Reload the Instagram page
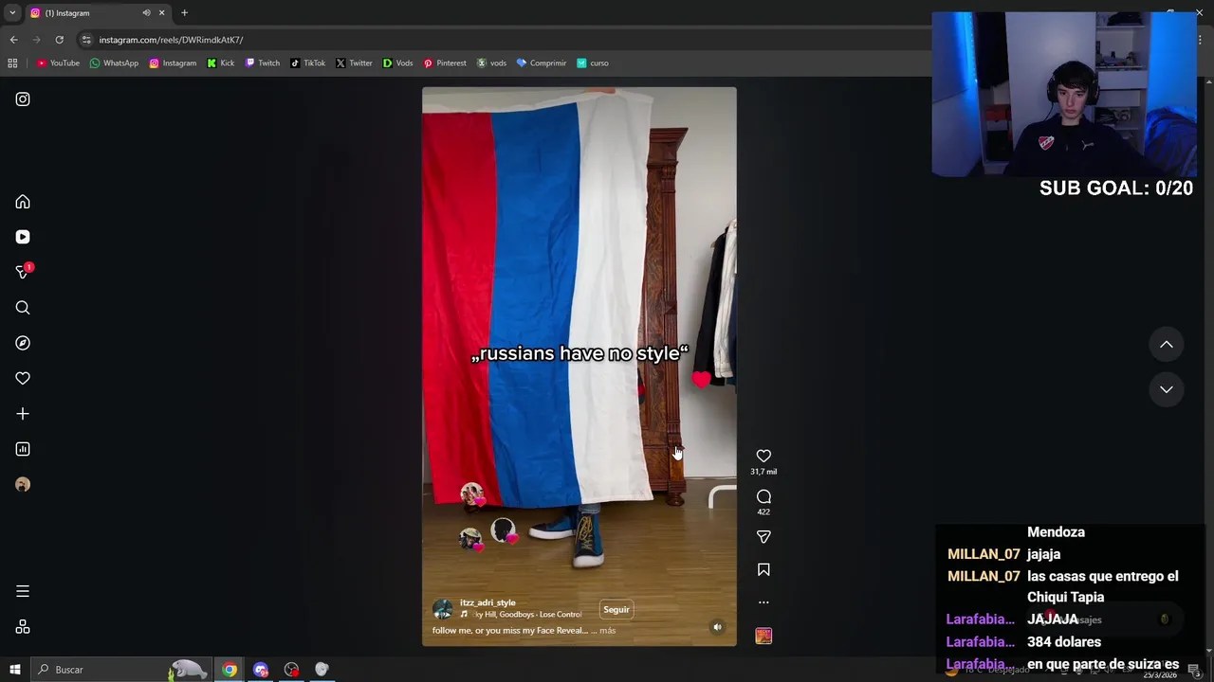The image size is (1214, 682). click(59, 40)
